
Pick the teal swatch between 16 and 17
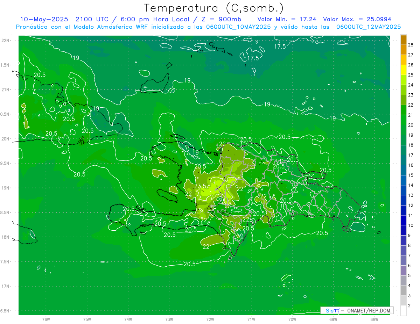click(x=404, y=160)
